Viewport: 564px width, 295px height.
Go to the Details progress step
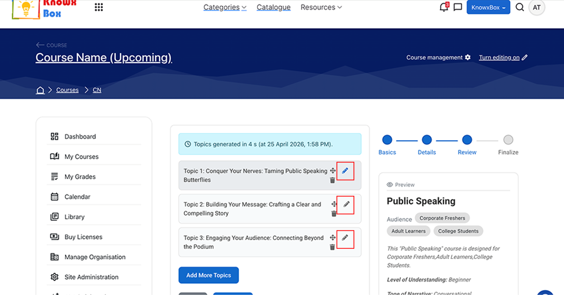point(427,145)
